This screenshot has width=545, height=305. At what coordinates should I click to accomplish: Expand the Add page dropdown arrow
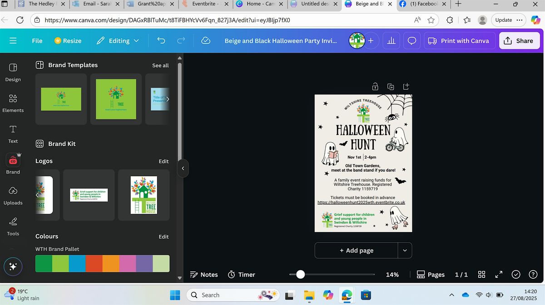pyautogui.click(x=405, y=250)
